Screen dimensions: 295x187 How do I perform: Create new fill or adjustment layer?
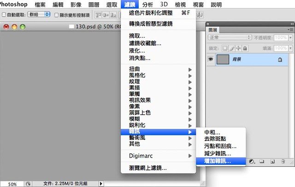point(252,162)
